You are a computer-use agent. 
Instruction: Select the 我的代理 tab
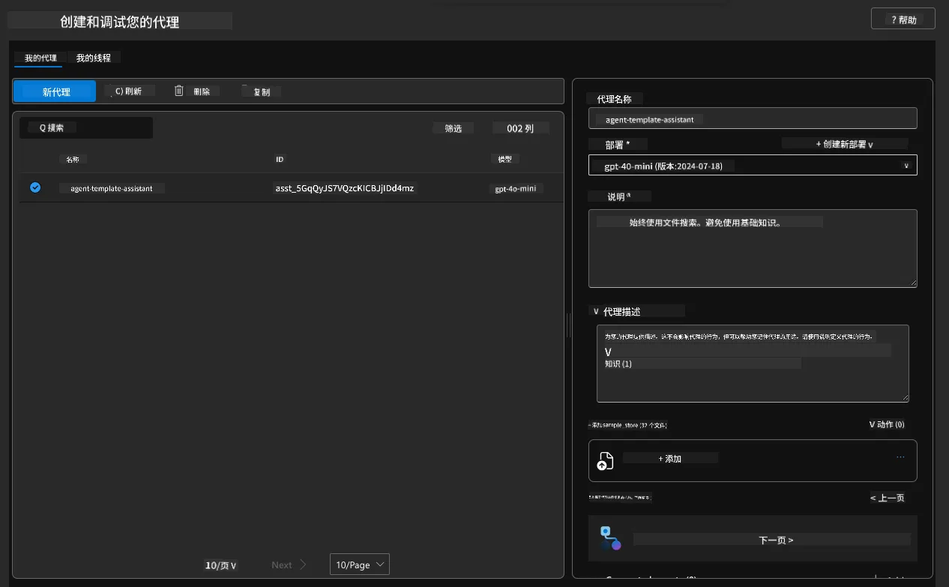(40, 58)
